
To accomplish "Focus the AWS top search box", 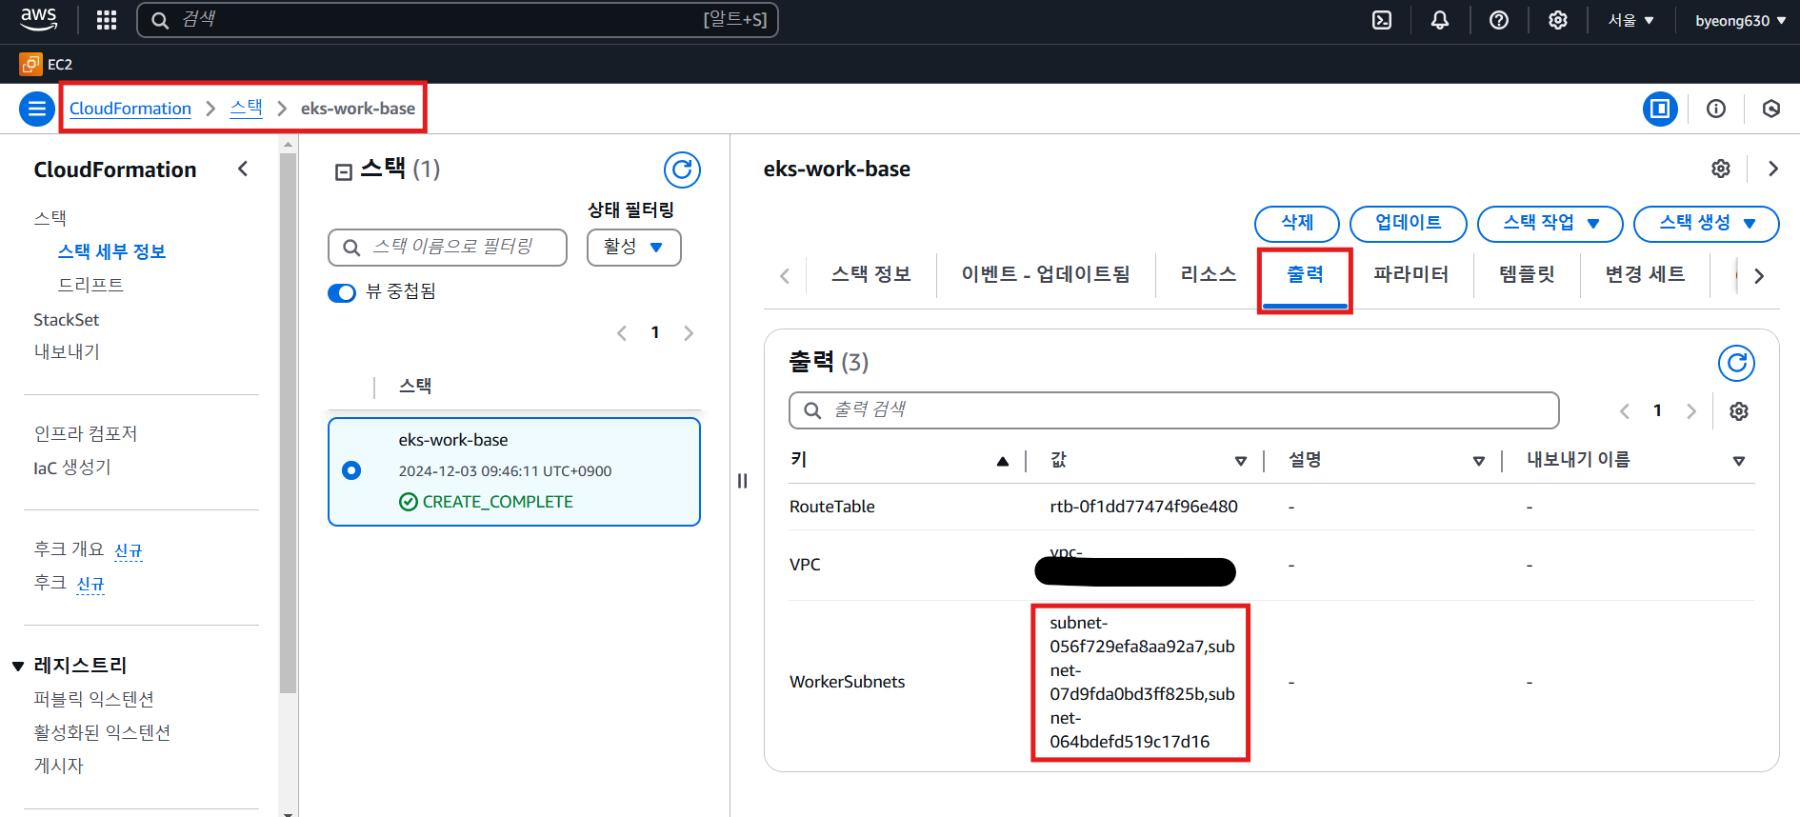I will tap(457, 20).
